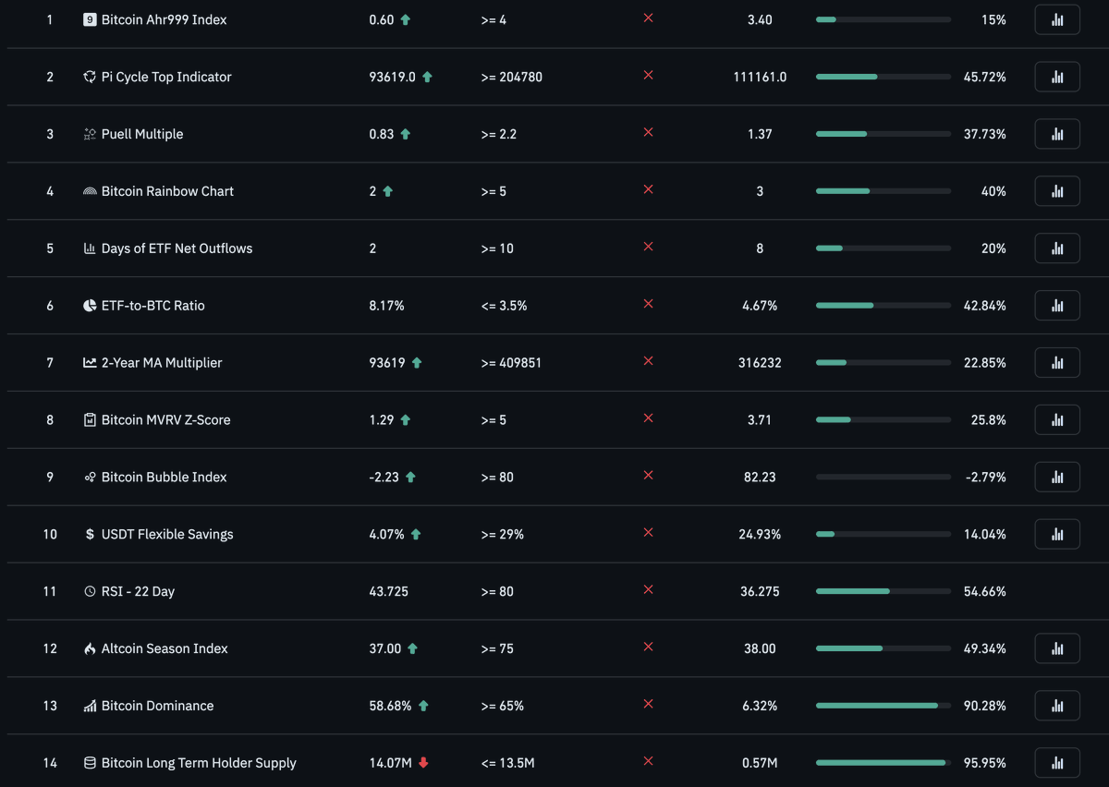Click the distance value 111161.0

[x=760, y=77]
